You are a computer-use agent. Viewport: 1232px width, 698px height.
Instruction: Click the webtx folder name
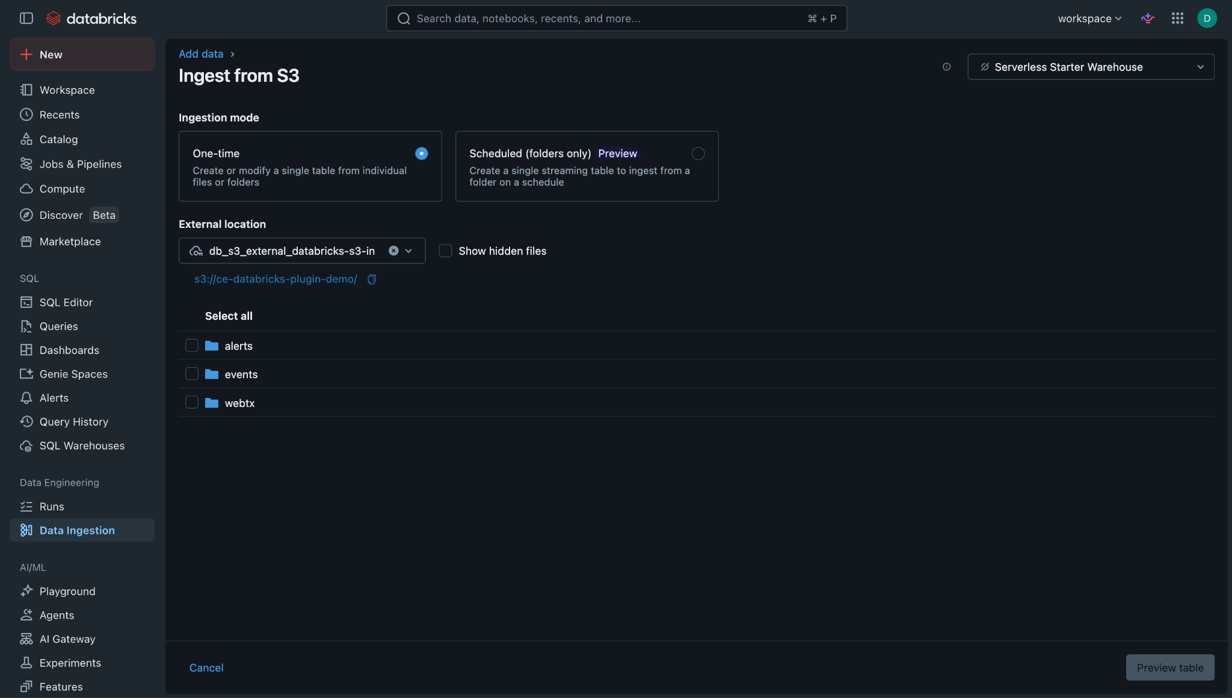click(239, 403)
